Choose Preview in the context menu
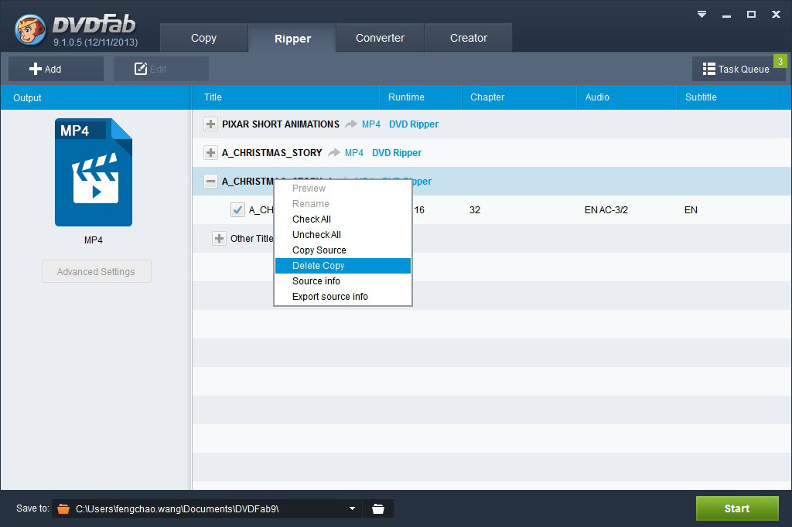The image size is (792, 527). point(343,189)
